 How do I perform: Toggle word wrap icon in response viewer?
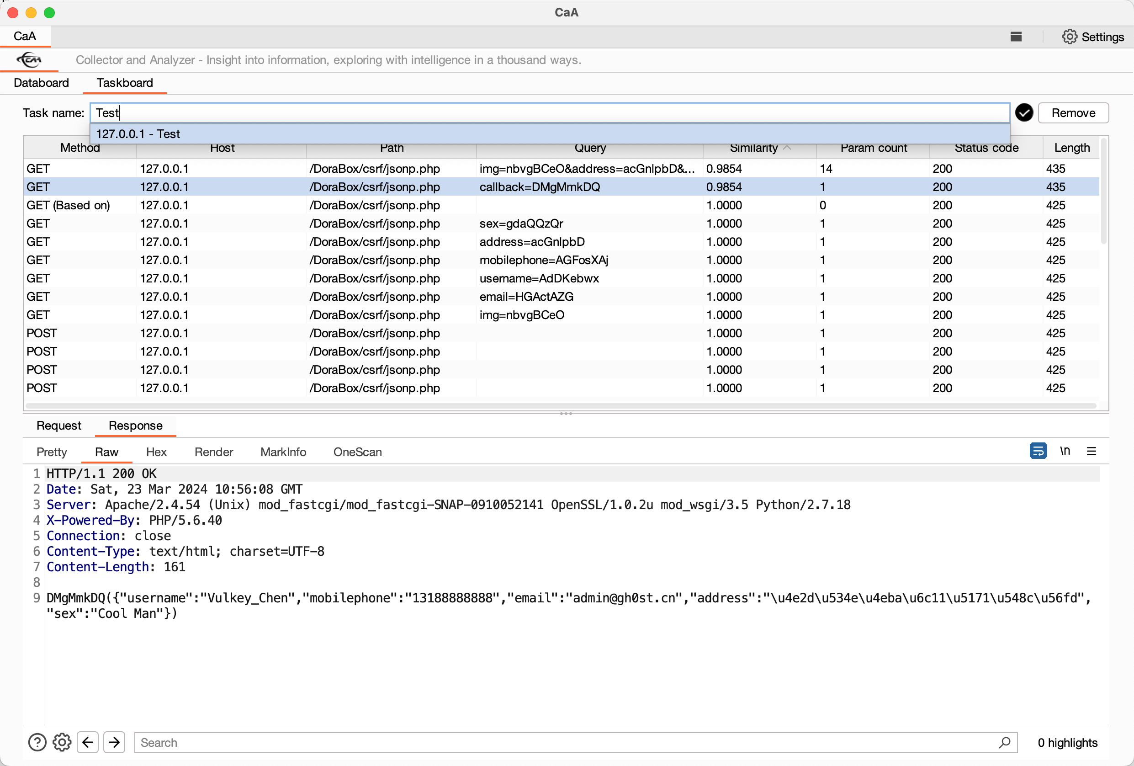[1038, 451]
